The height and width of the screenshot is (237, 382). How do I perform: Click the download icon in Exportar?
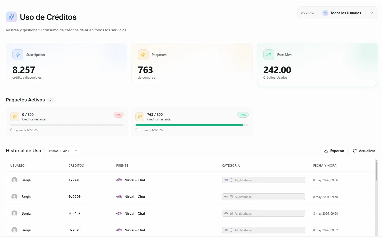point(326,151)
